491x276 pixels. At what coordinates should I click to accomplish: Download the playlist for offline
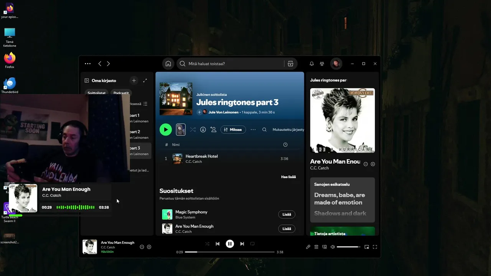tap(203, 130)
